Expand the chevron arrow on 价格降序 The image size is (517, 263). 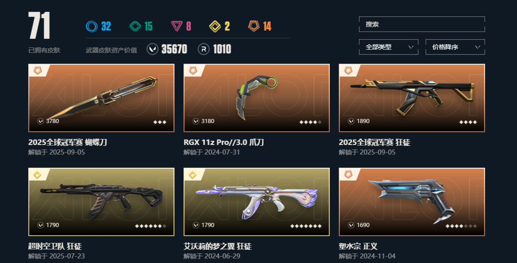tap(477, 47)
